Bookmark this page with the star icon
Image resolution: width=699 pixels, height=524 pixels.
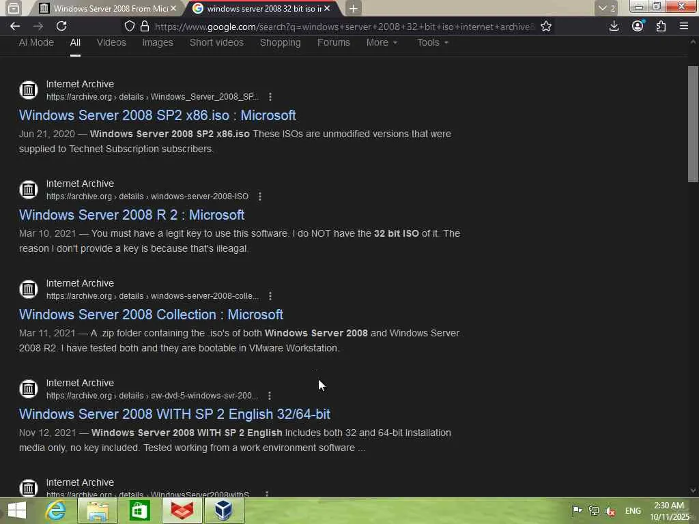pos(546,27)
